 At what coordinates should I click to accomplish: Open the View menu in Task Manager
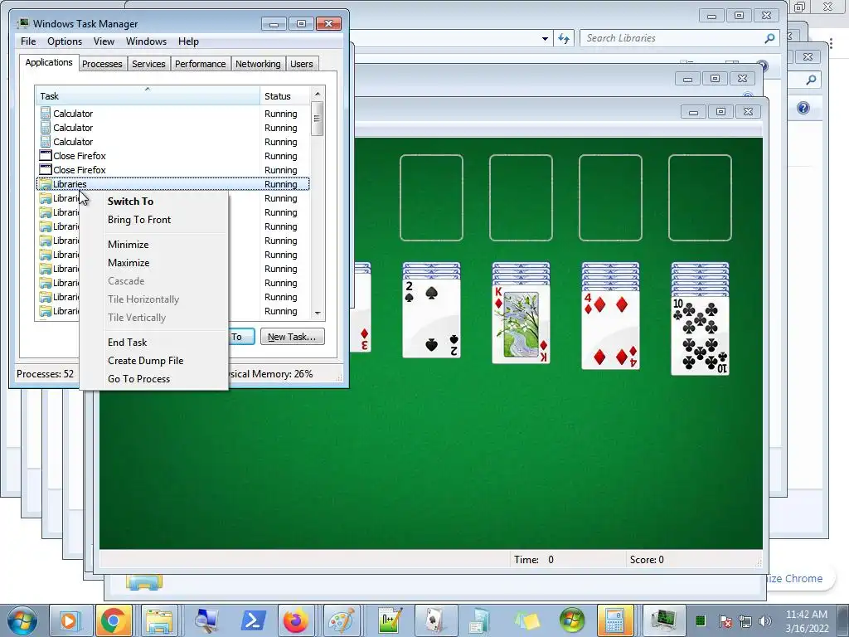(x=104, y=41)
